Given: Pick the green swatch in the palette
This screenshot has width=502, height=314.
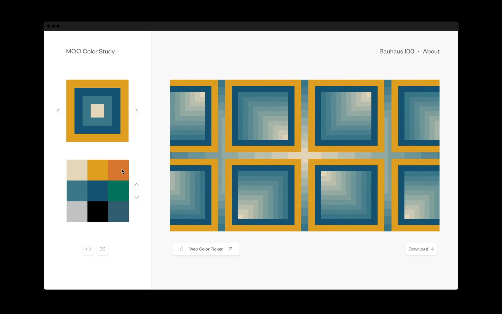Looking at the screenshot, I should [x=118, y=191].
